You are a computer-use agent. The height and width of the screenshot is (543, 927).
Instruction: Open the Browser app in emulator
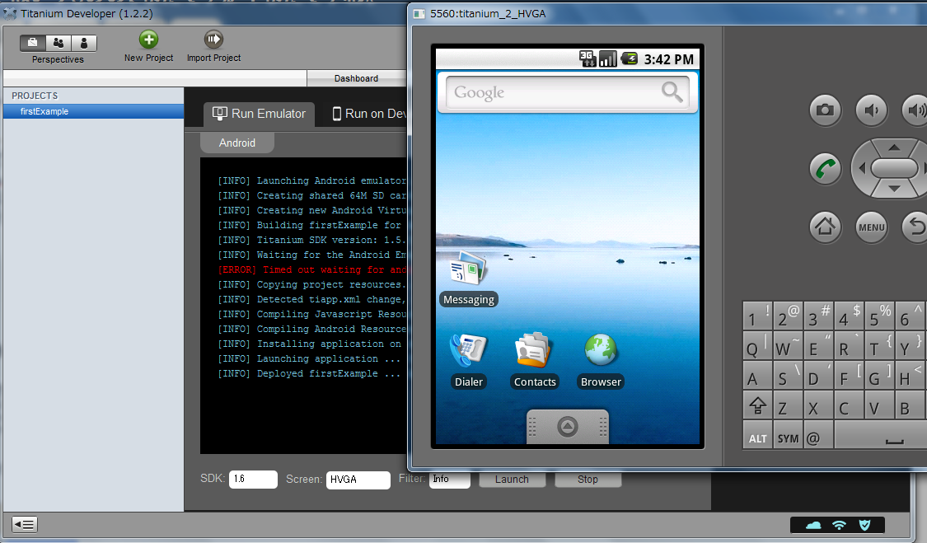click(x=601, y=360)
